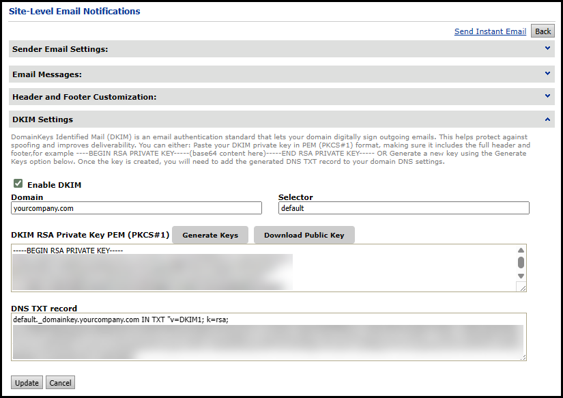Click into the Domain text field
Viewport: 563px width, 398px height.
click(x=136, y=208)
